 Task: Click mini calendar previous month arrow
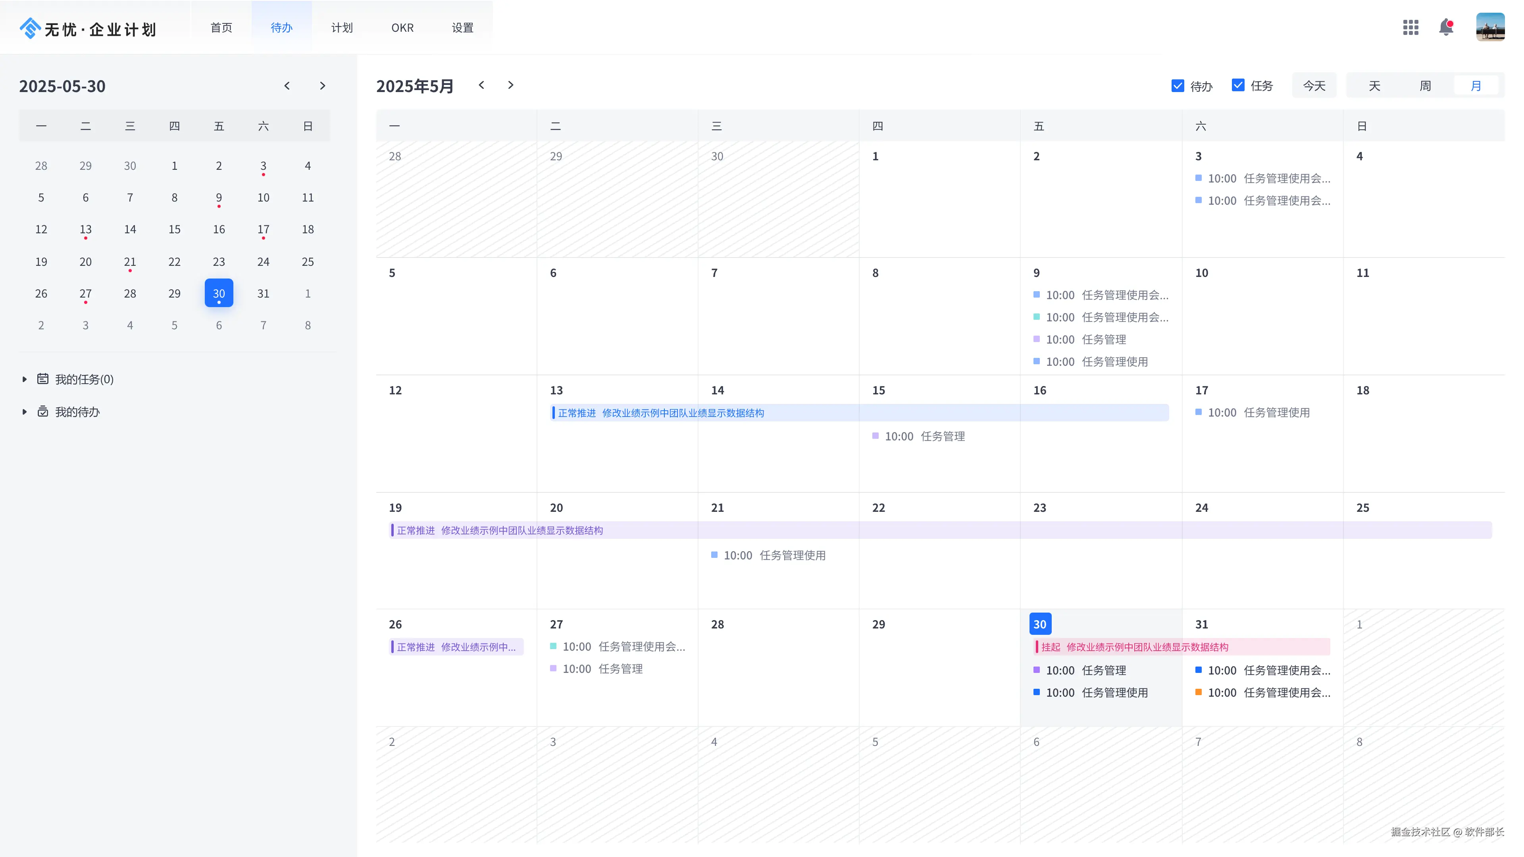point(287,86)
